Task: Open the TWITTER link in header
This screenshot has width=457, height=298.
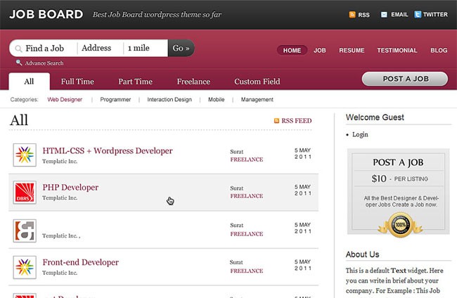Action: point(435,15)
